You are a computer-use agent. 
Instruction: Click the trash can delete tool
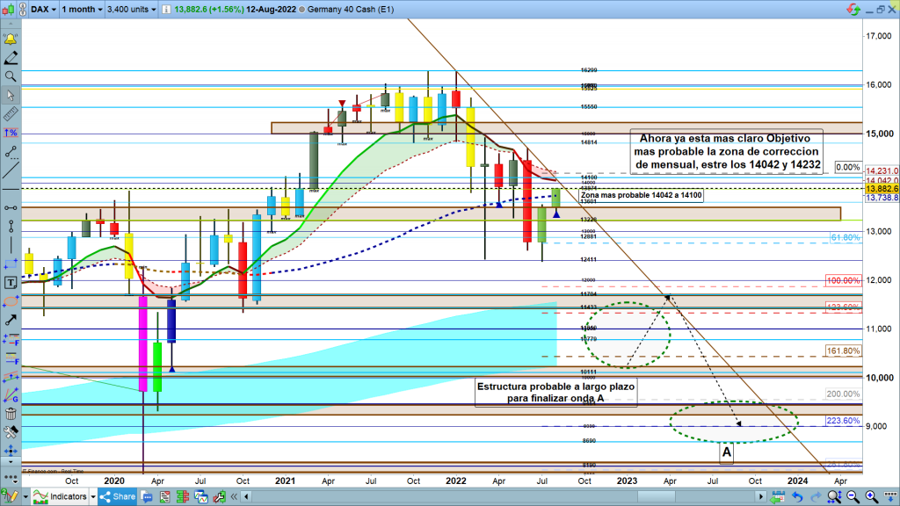(x=11, y=414)
